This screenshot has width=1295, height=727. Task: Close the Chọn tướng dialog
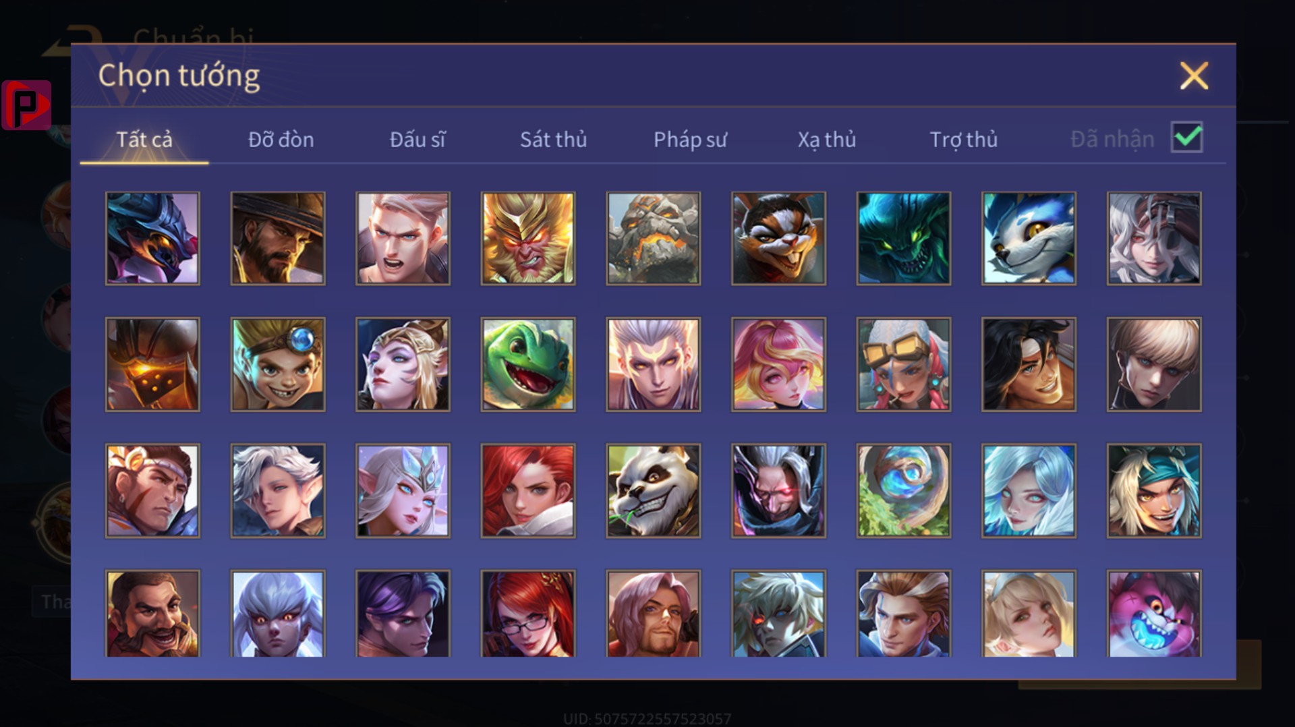pos(1194,76)
